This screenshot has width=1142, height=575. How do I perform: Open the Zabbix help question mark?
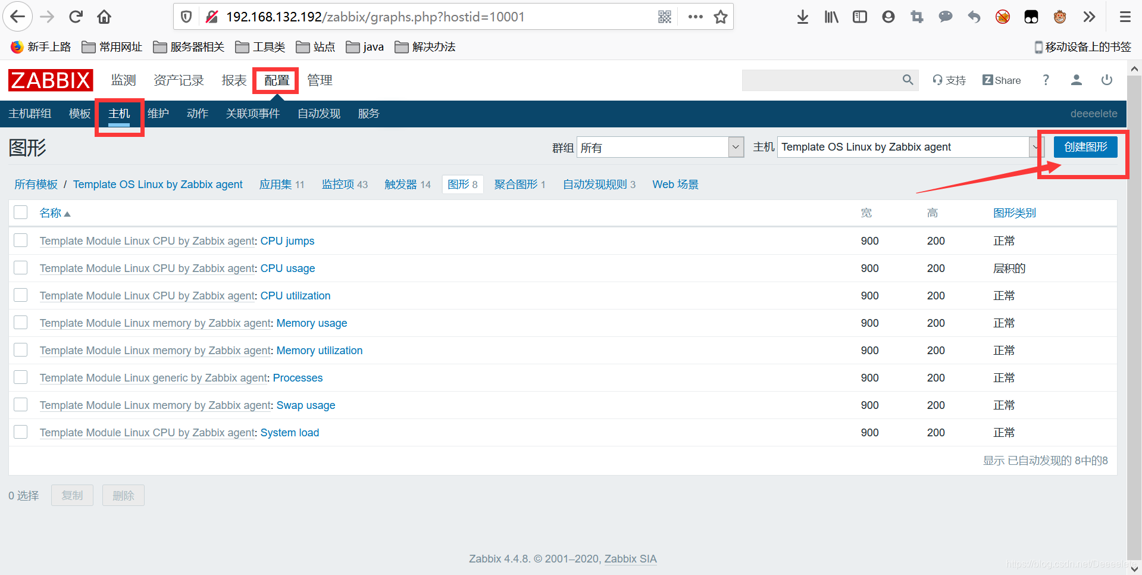[x=1046, y=80]
